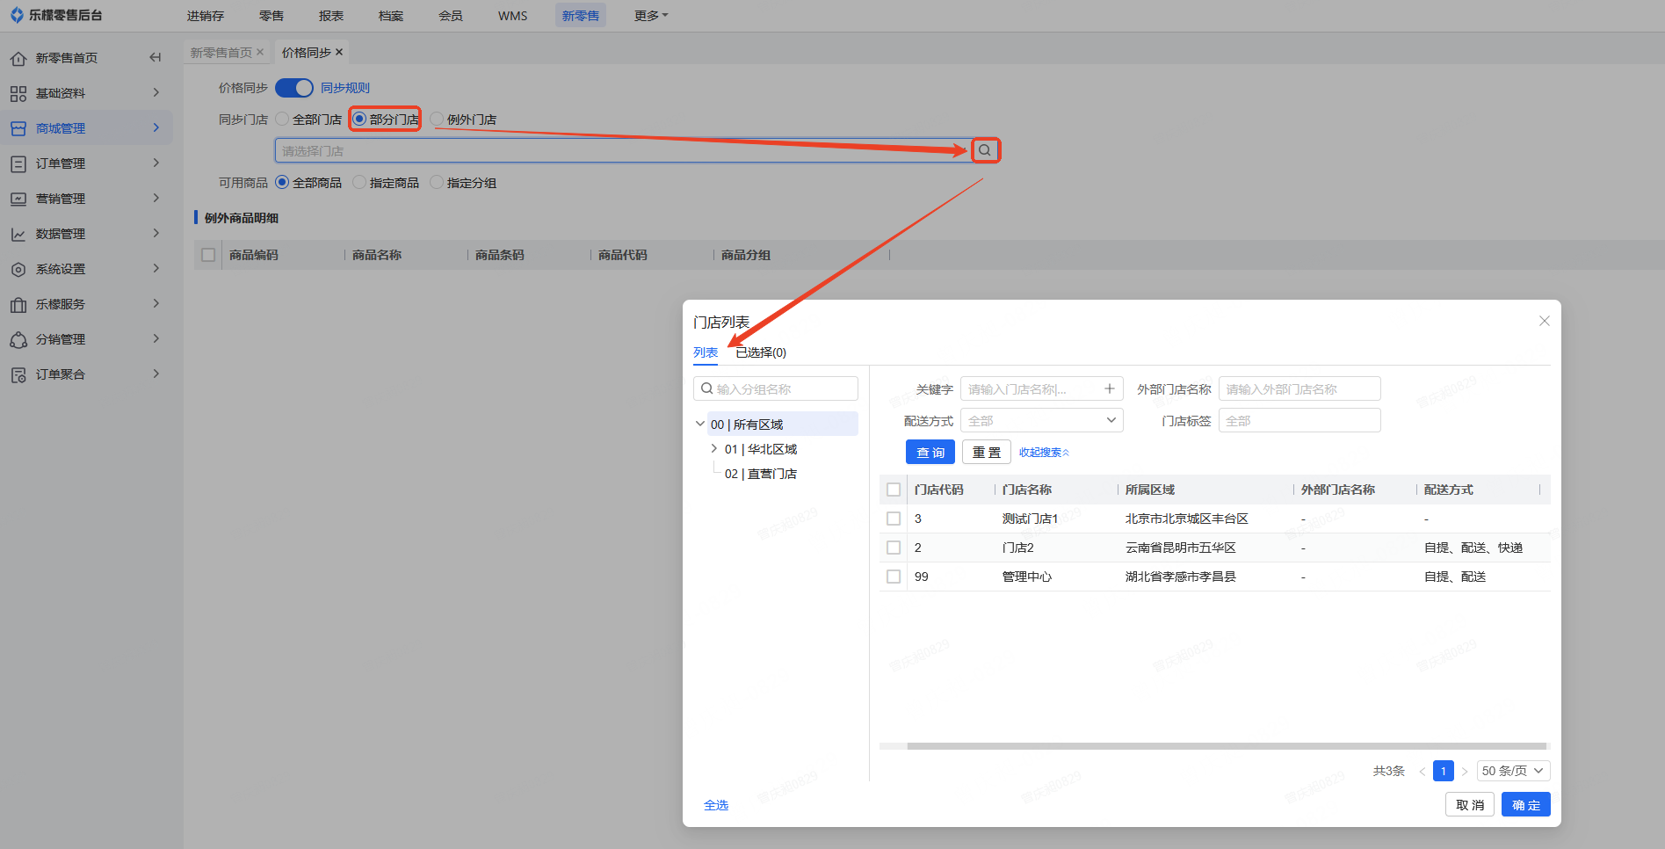Click 基础资料 grid icon
The height and width of the screenshot is (849, 1665).
(18, 93)
